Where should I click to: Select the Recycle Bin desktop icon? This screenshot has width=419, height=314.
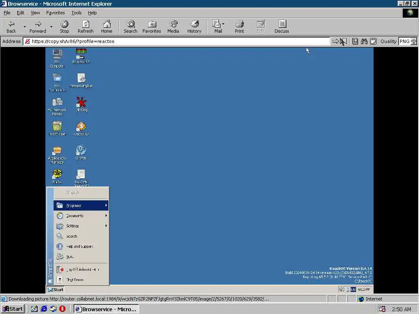pos(57,128)
